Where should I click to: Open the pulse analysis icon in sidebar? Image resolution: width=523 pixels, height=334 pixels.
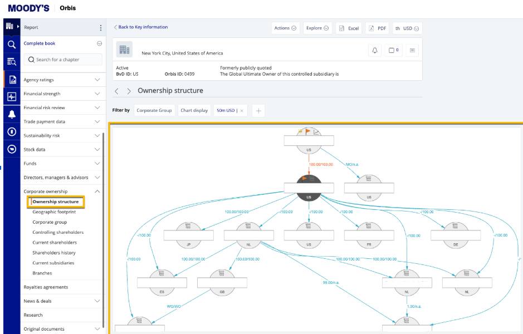point(12,97)
